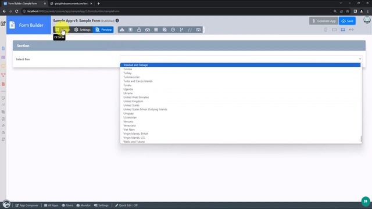Open the user profile avatar
The height and width of the screenshot is (209, 372).
(367, 20)
